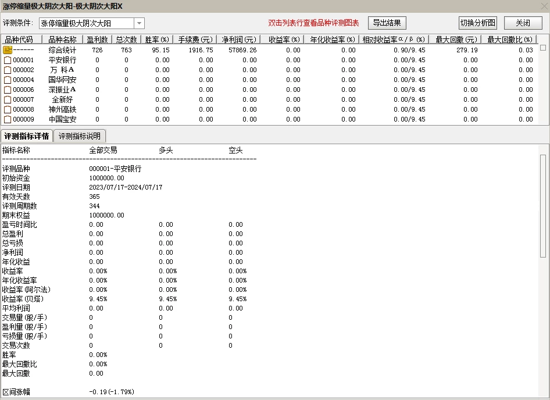Click the 0.90/9.45 relative return cell
Image resolution: width=550 pixels, height=400 pixels.
[409, 50]
